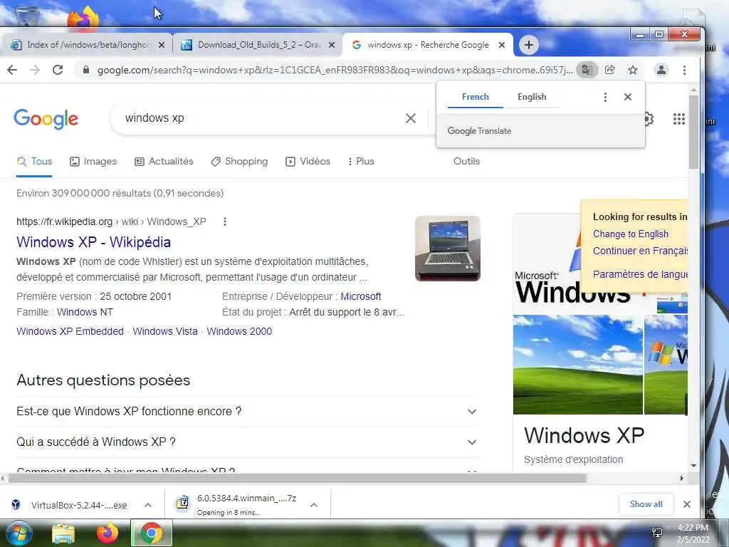Image resolution: width=729 pixels, height=547 pixels.
Task: Close the Google Translate popup
Action: [x=628, y=97]
